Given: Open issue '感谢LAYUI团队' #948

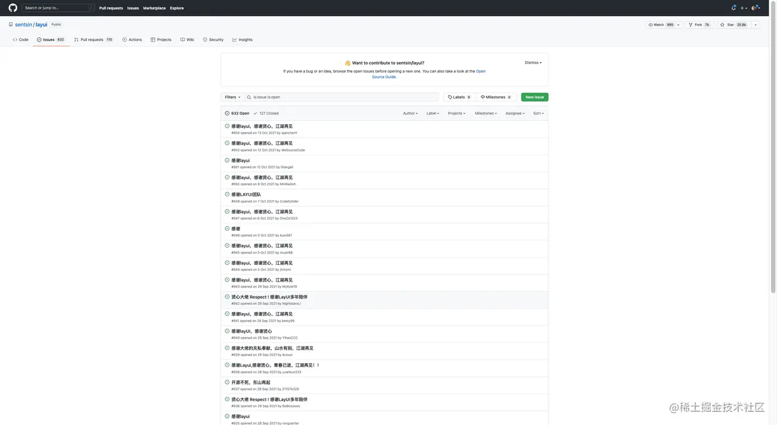Looking at the screenshot, I should tap(246, 195).
